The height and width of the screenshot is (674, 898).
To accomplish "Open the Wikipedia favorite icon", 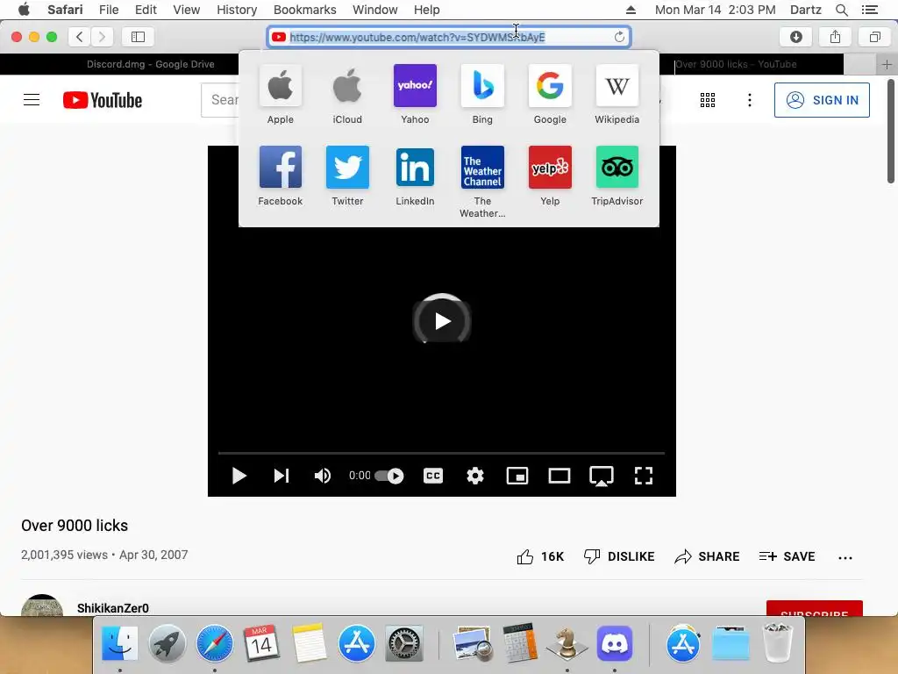I will (616, 86).
